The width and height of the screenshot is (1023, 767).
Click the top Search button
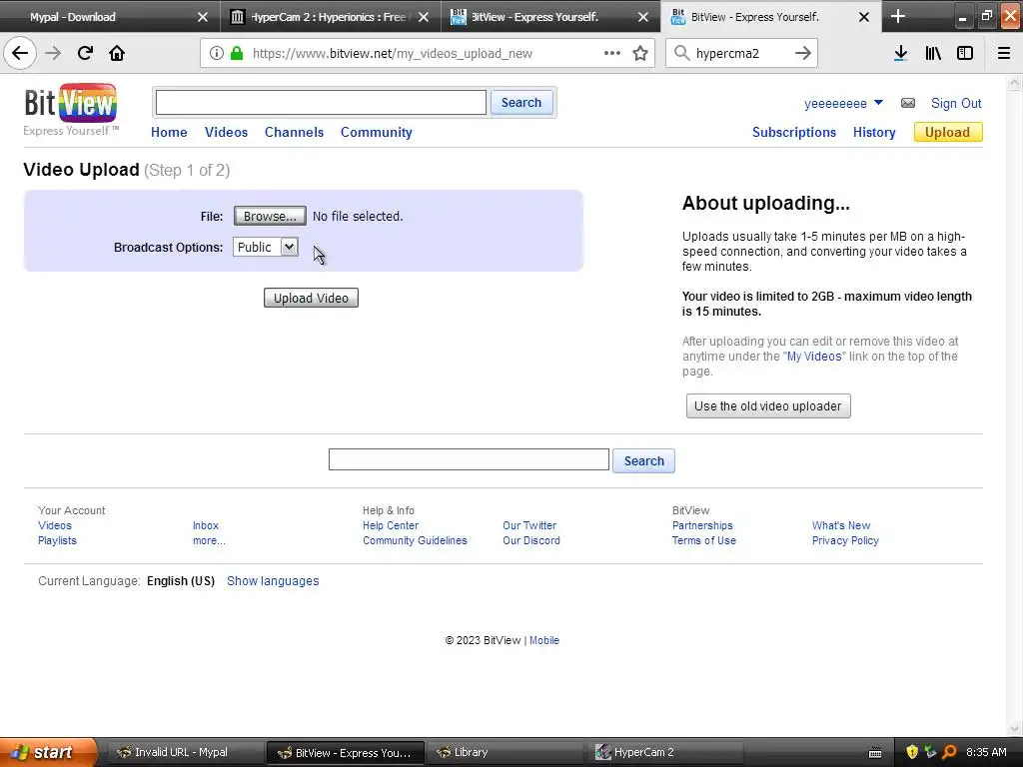point(521,103)
